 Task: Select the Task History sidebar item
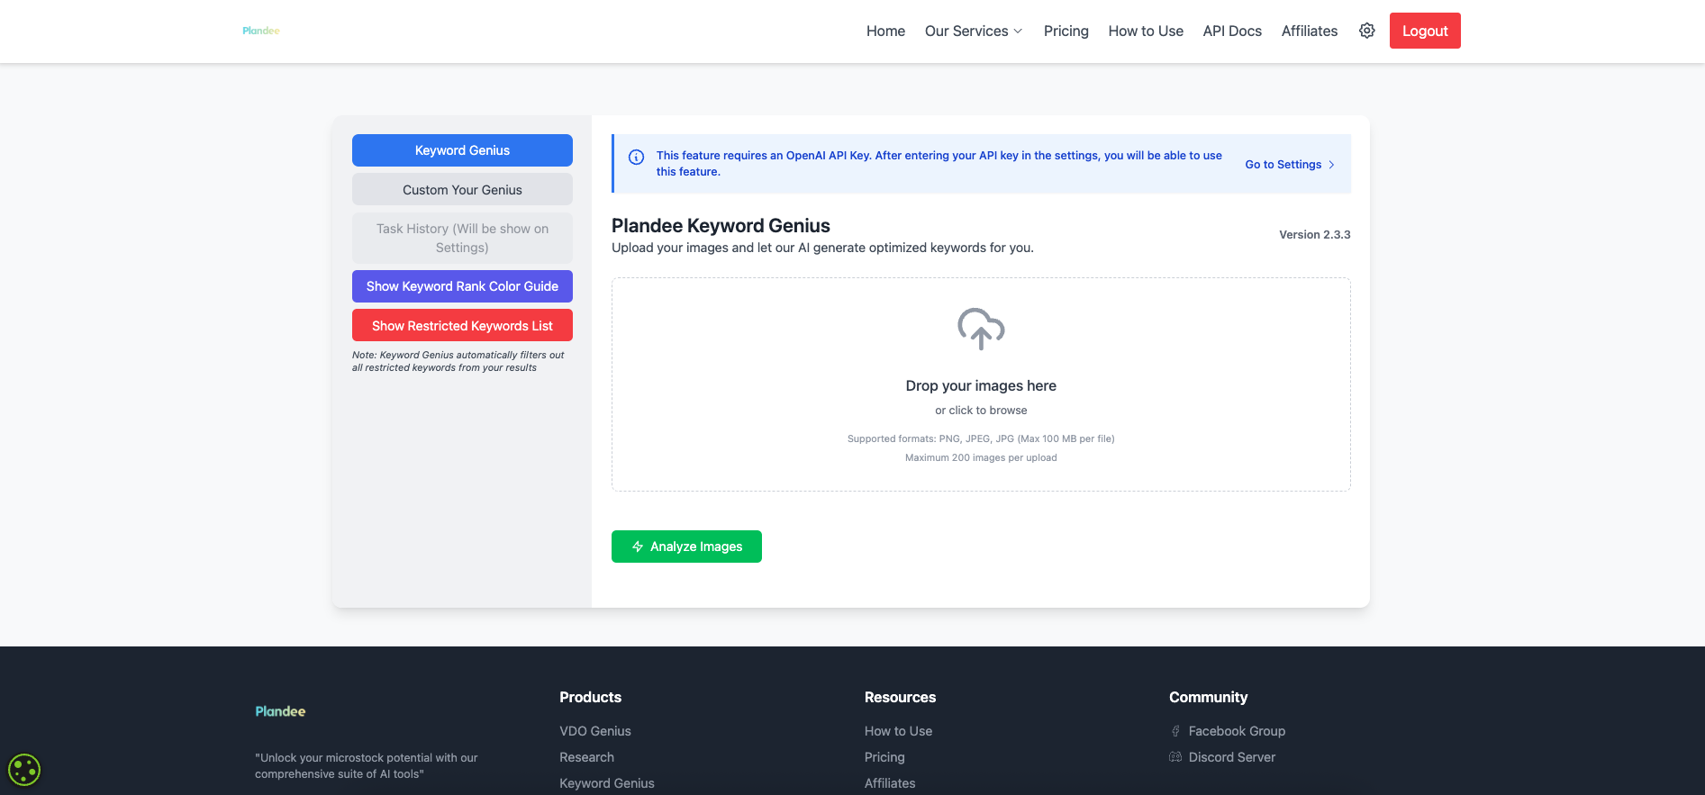click(462, 238)
